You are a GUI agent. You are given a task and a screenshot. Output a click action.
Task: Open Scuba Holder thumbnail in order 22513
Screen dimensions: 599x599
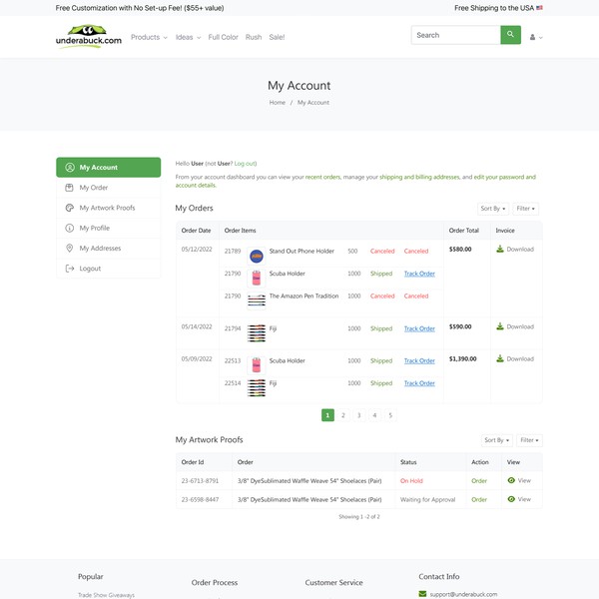coord(257,365)
